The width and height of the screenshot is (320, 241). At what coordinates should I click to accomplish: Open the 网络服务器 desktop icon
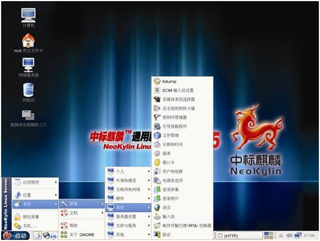28,67
